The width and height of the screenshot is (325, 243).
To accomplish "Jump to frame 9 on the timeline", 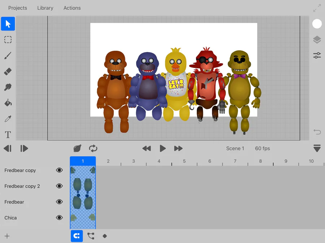I will pos(286,161).
